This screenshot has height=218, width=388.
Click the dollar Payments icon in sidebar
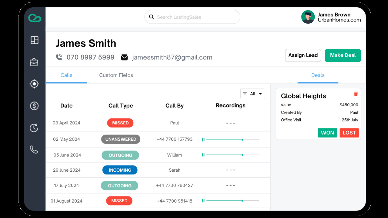click(x=34, y=106)
